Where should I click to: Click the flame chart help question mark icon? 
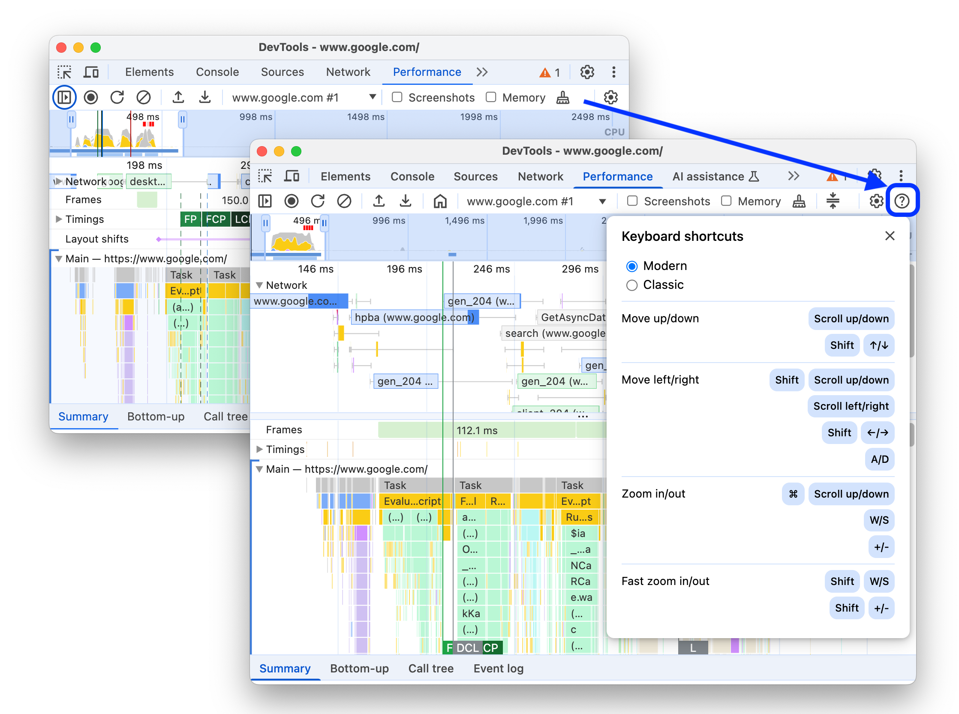(902, 200)
